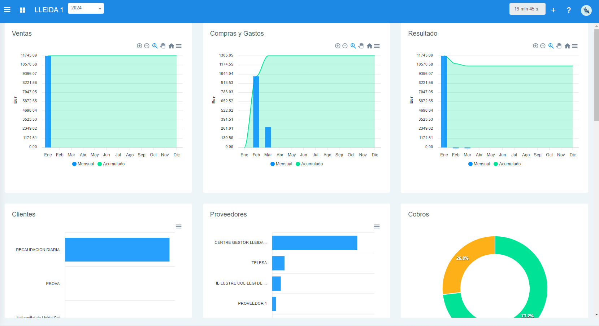This screenshot has width=599, height=326.
Task: Open the help question mark icon
Action: point(569,10)
